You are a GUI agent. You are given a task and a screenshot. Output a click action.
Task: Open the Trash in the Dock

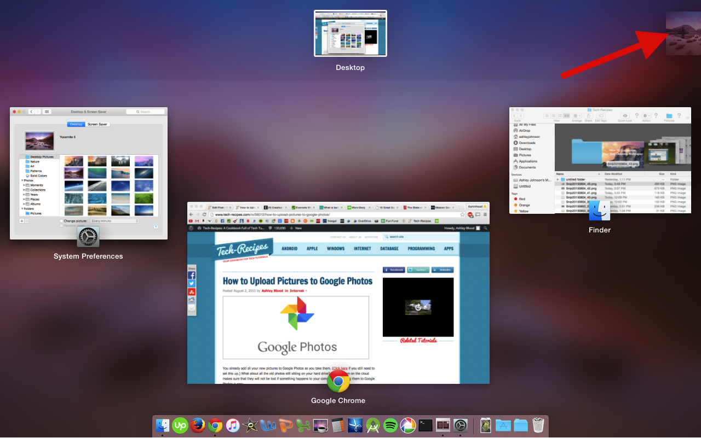[538, 425]
